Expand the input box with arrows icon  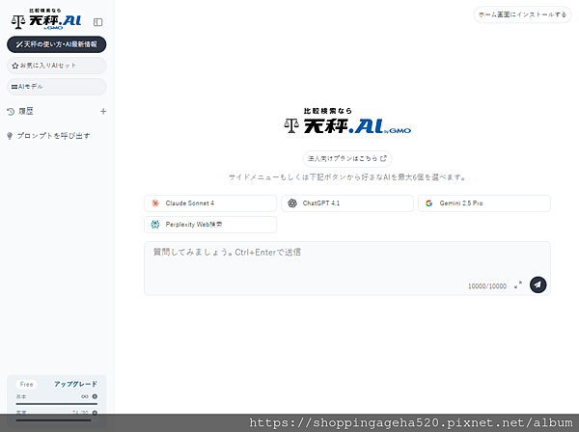click(518, 284)
